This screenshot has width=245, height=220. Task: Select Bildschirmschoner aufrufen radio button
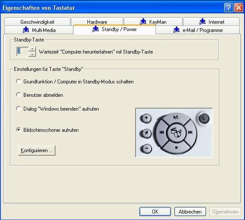(19, 130)
